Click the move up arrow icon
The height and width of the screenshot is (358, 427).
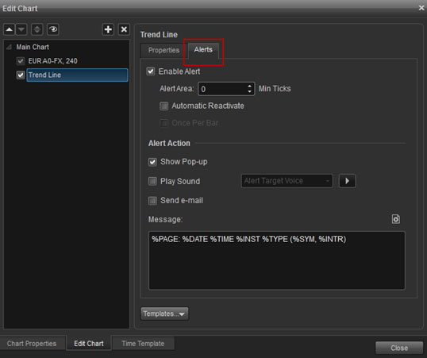[10, 29]
